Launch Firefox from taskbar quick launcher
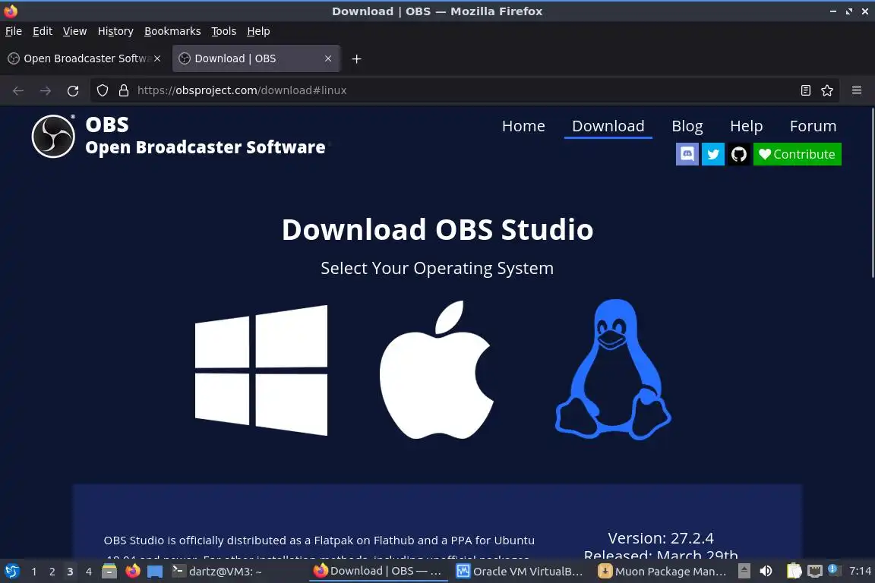Viewport: 875px width, 583px height. pyautogui.click(x=132, y=572)
